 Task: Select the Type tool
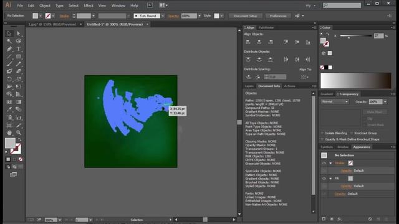(x=19, y=49)
